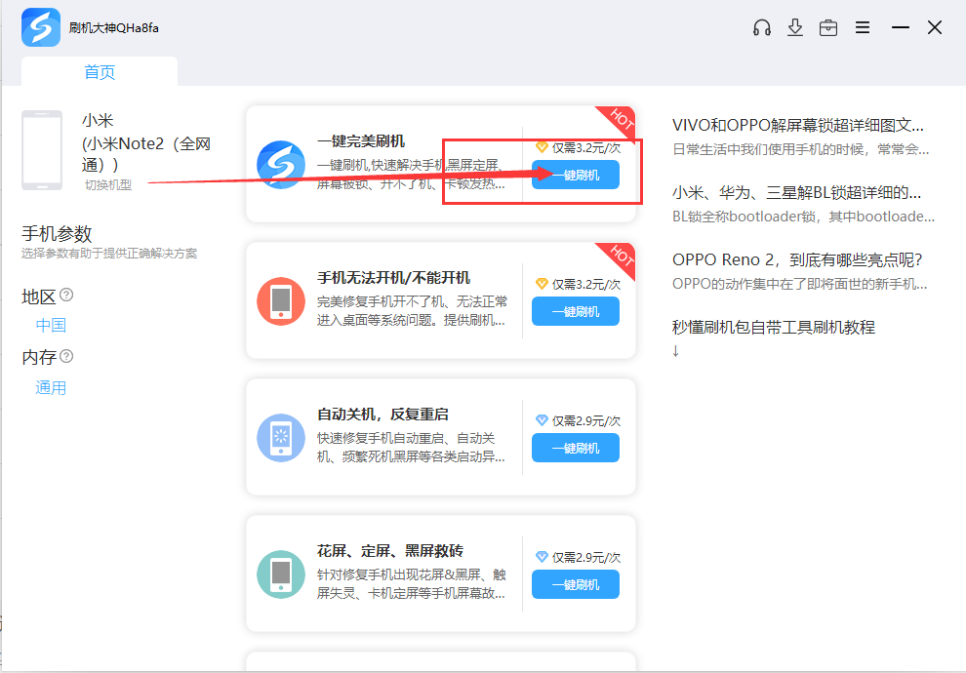Click the 自动关机，反复重启 title

(x=382, y=415)
